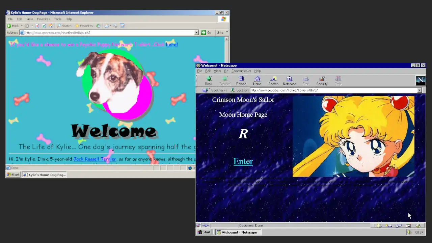Open Address Book icon in the Netscape component bar
The width and height of the screenshot is (432, 243).
(408, 225)
